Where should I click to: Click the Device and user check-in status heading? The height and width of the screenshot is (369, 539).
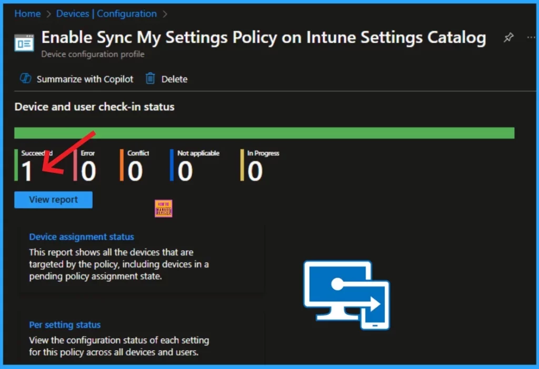click(95, 107)
